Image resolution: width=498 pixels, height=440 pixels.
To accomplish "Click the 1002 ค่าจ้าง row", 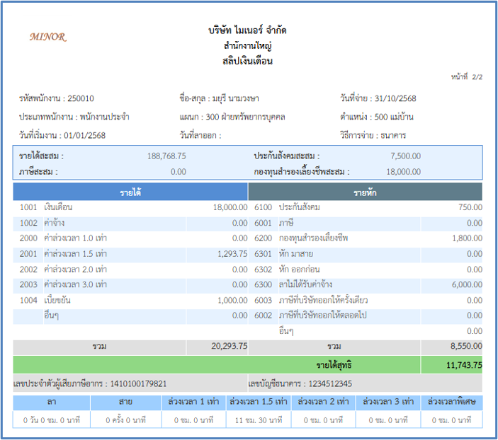I will tap(130, 223).
